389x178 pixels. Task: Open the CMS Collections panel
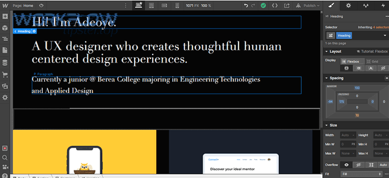point(5,63)
